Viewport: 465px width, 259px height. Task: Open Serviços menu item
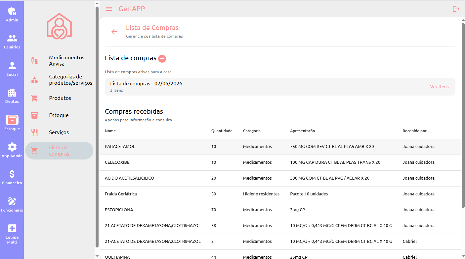[x=59, y=132]
